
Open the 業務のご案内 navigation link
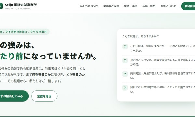point(111,6)
